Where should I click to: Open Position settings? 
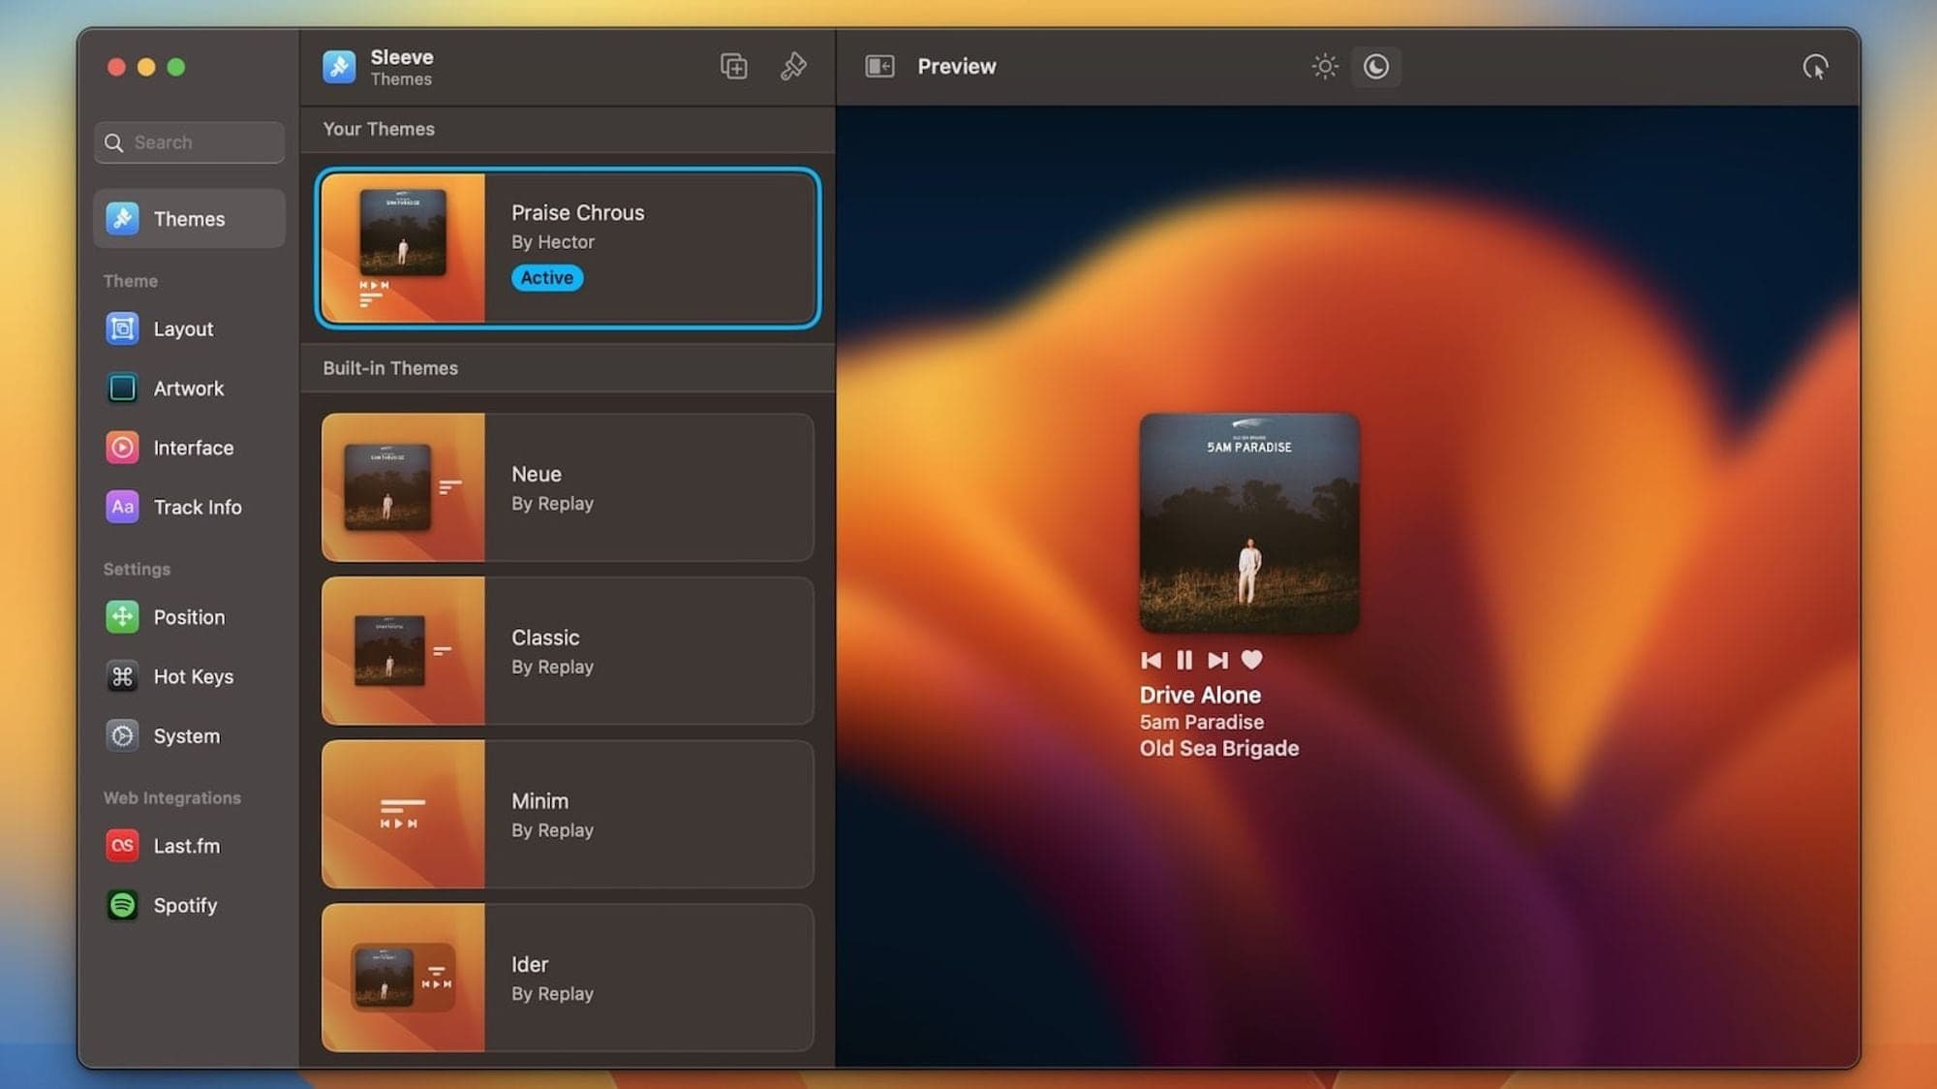tap(189, 617)
